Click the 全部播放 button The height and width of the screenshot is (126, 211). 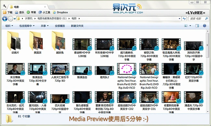click(x=60, y=26)
